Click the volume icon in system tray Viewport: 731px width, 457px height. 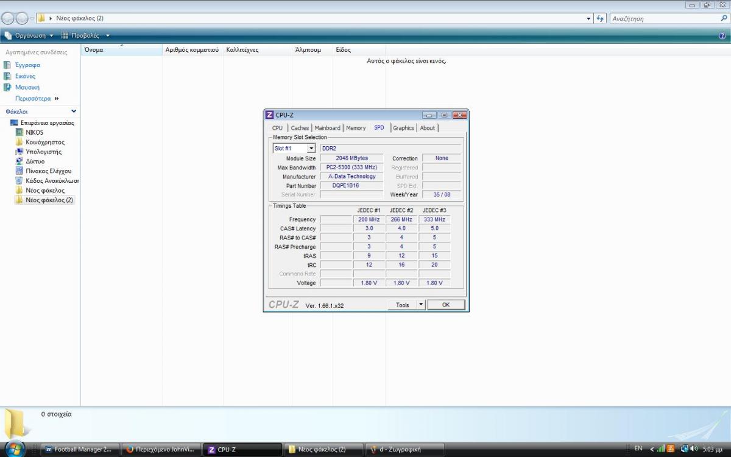694,449
